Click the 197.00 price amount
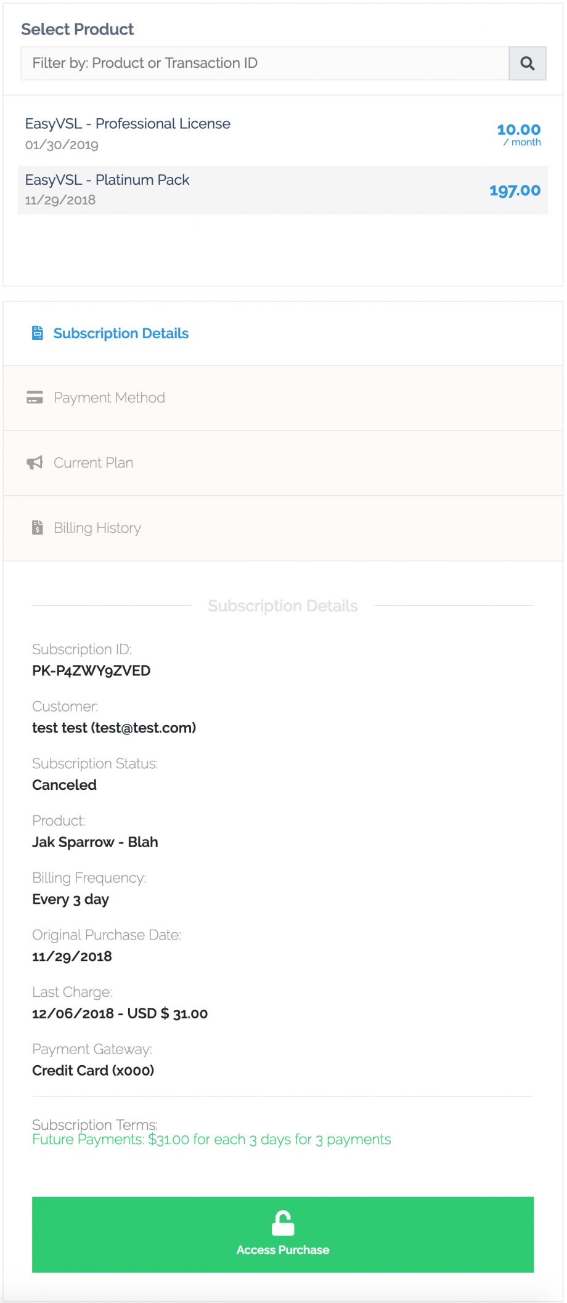 click(x=515, y=191)
